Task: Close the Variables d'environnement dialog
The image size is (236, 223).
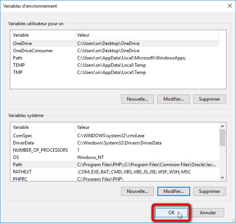Action: pyautogui.click(x=230, y=6)
